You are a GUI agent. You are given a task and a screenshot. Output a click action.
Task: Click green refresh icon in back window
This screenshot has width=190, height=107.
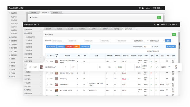tap(159, 17)
